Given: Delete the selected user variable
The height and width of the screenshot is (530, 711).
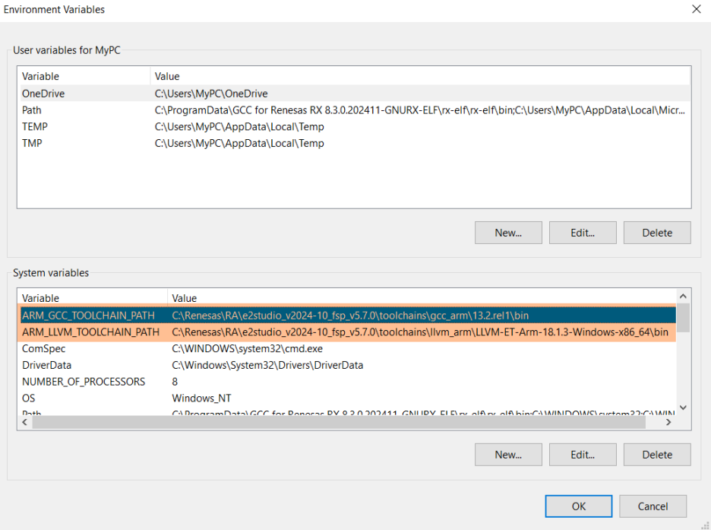Looking at the screenshot, I should pyautogui.click(x=656, y=233).
